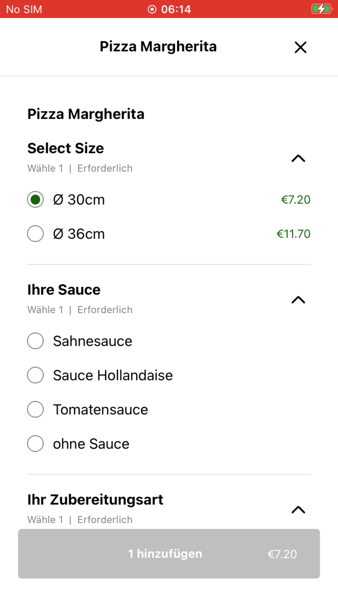The image size is (338, 601).
Task: Tap the €7.20 price for 30cm
Action: coord(296,200)
